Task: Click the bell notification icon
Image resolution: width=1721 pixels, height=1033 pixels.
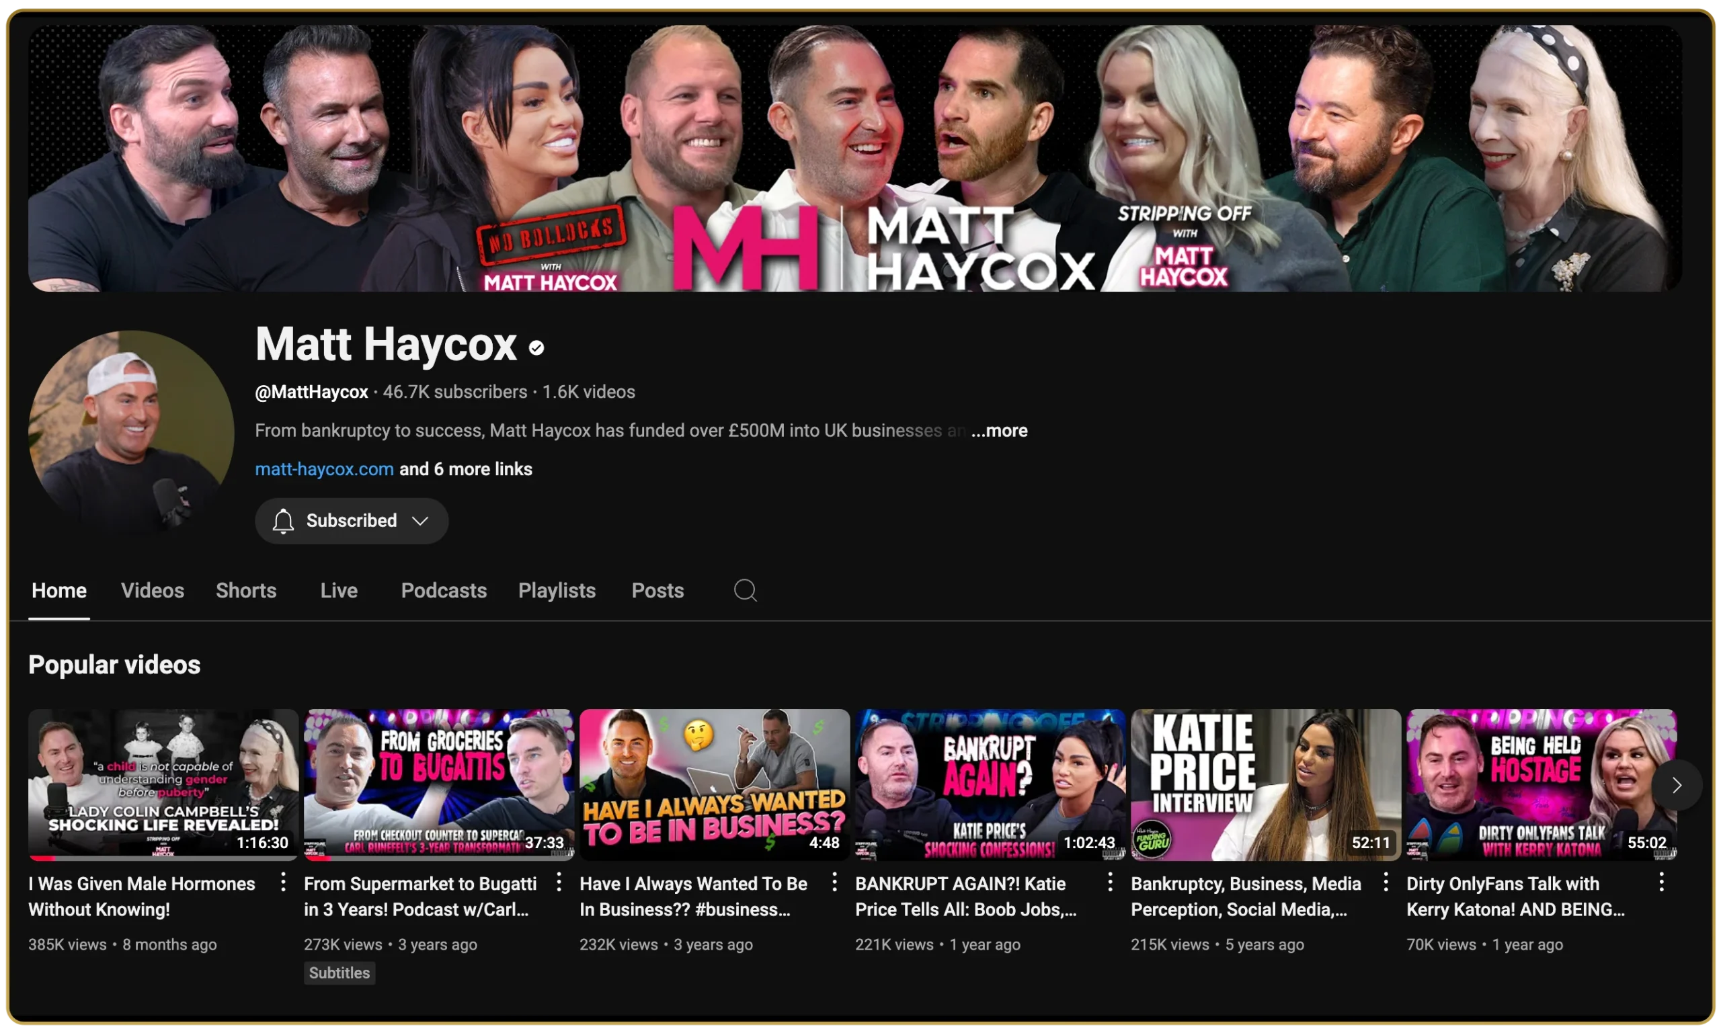Action: 282,521
